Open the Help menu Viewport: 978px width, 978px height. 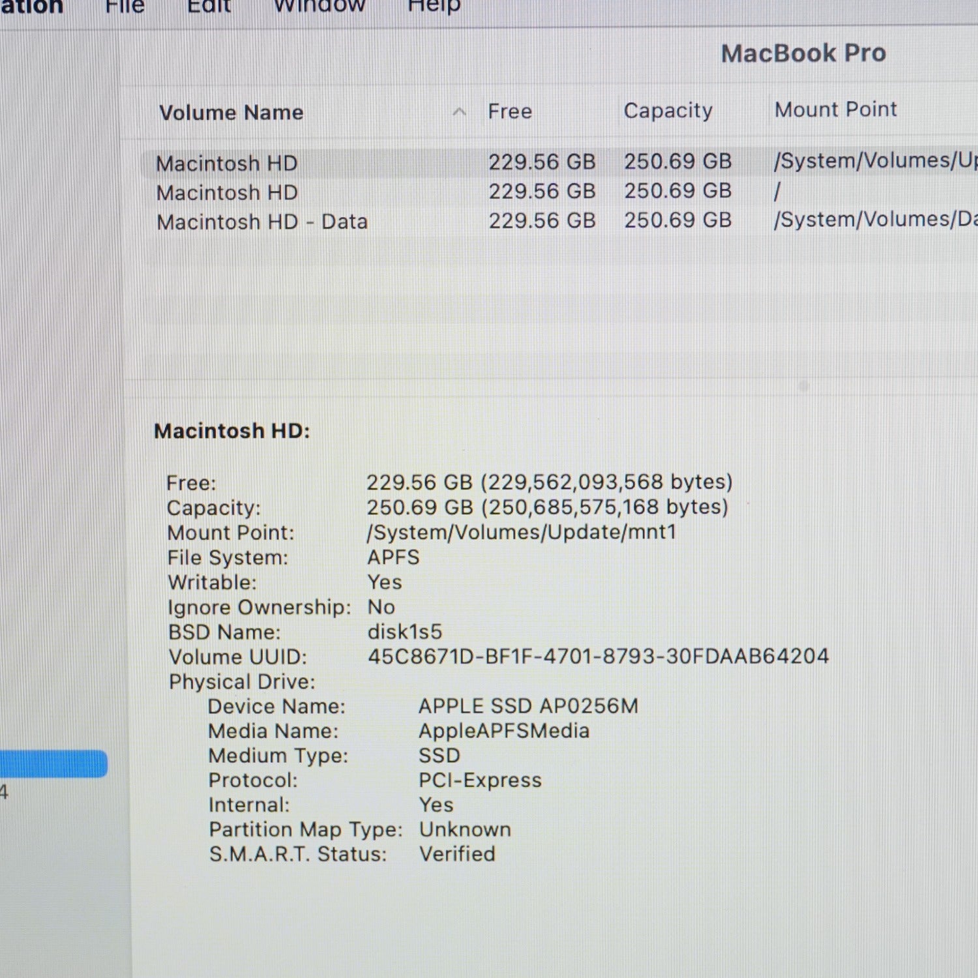tap(434, 7)
